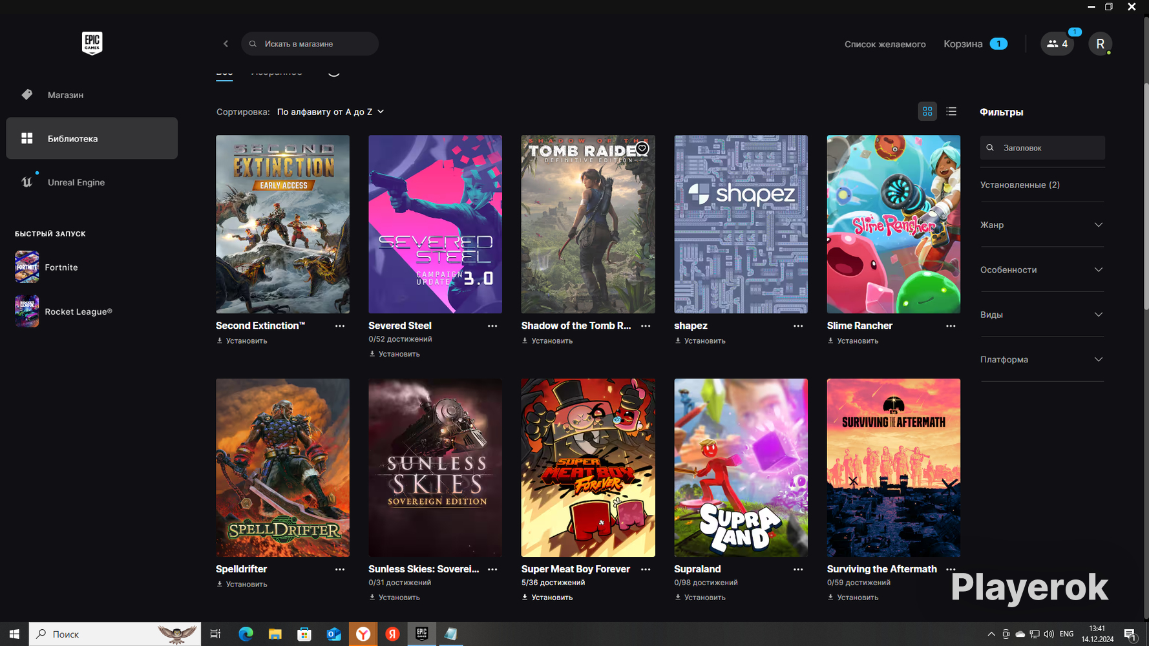Screen dimensions: 1149x646
Task: Open options menu for Spelldrifter
Action: 340,570
